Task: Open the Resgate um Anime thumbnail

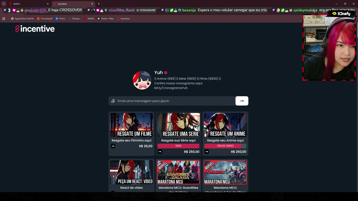Action: (225, 125)
